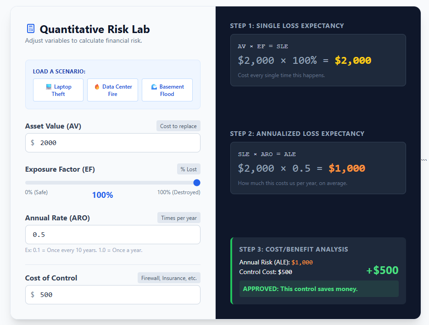Click the Cost to replace badge
429x325 pixels.
pos(178,126)
